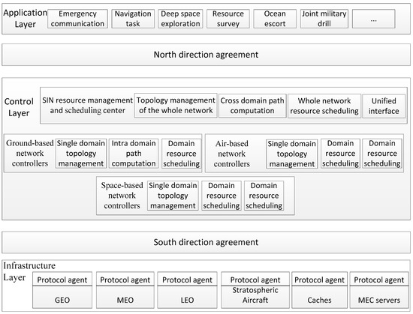Click the South direction agreement bar
The image size is (413, 314).
(x=206, y=242)
